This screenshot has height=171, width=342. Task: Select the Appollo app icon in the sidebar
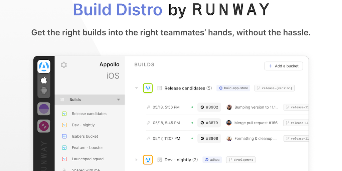click(44, 66)
